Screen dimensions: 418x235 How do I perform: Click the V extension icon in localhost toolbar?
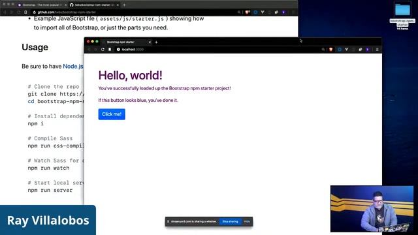tap(346, 50)
